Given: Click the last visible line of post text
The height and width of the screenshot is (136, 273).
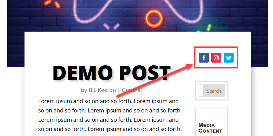Looking at the screenshot, I should 110,129.
